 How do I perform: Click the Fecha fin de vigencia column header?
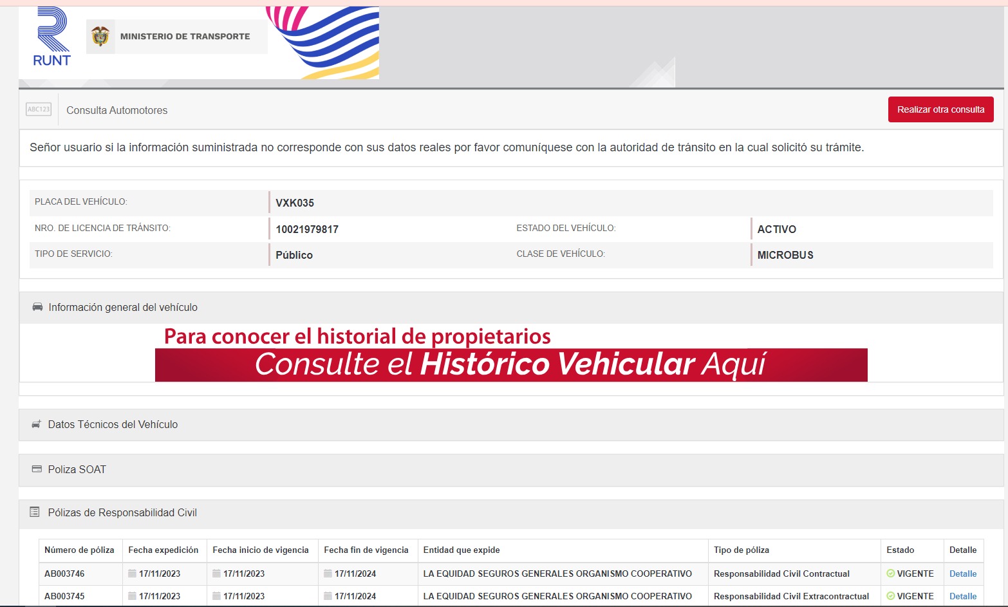pyautogui.click(x=366, y=550)
